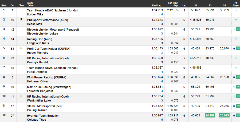
Task: Click the Pit Stops column header
Action: pos(236,4)
